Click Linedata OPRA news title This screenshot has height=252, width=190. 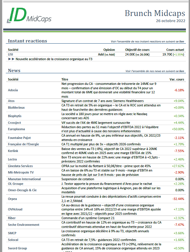pos(106,166)
